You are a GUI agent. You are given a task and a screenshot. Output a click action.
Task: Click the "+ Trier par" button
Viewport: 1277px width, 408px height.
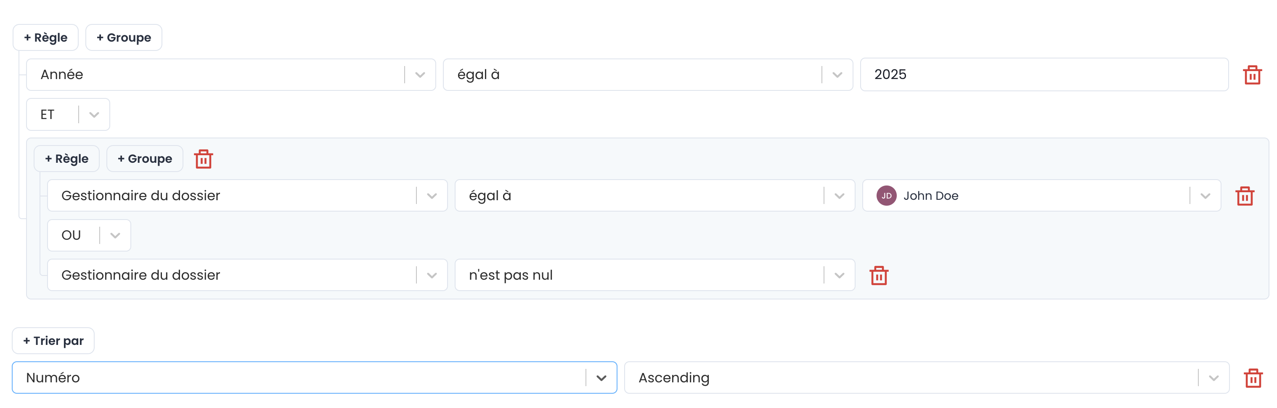point(53,341)
